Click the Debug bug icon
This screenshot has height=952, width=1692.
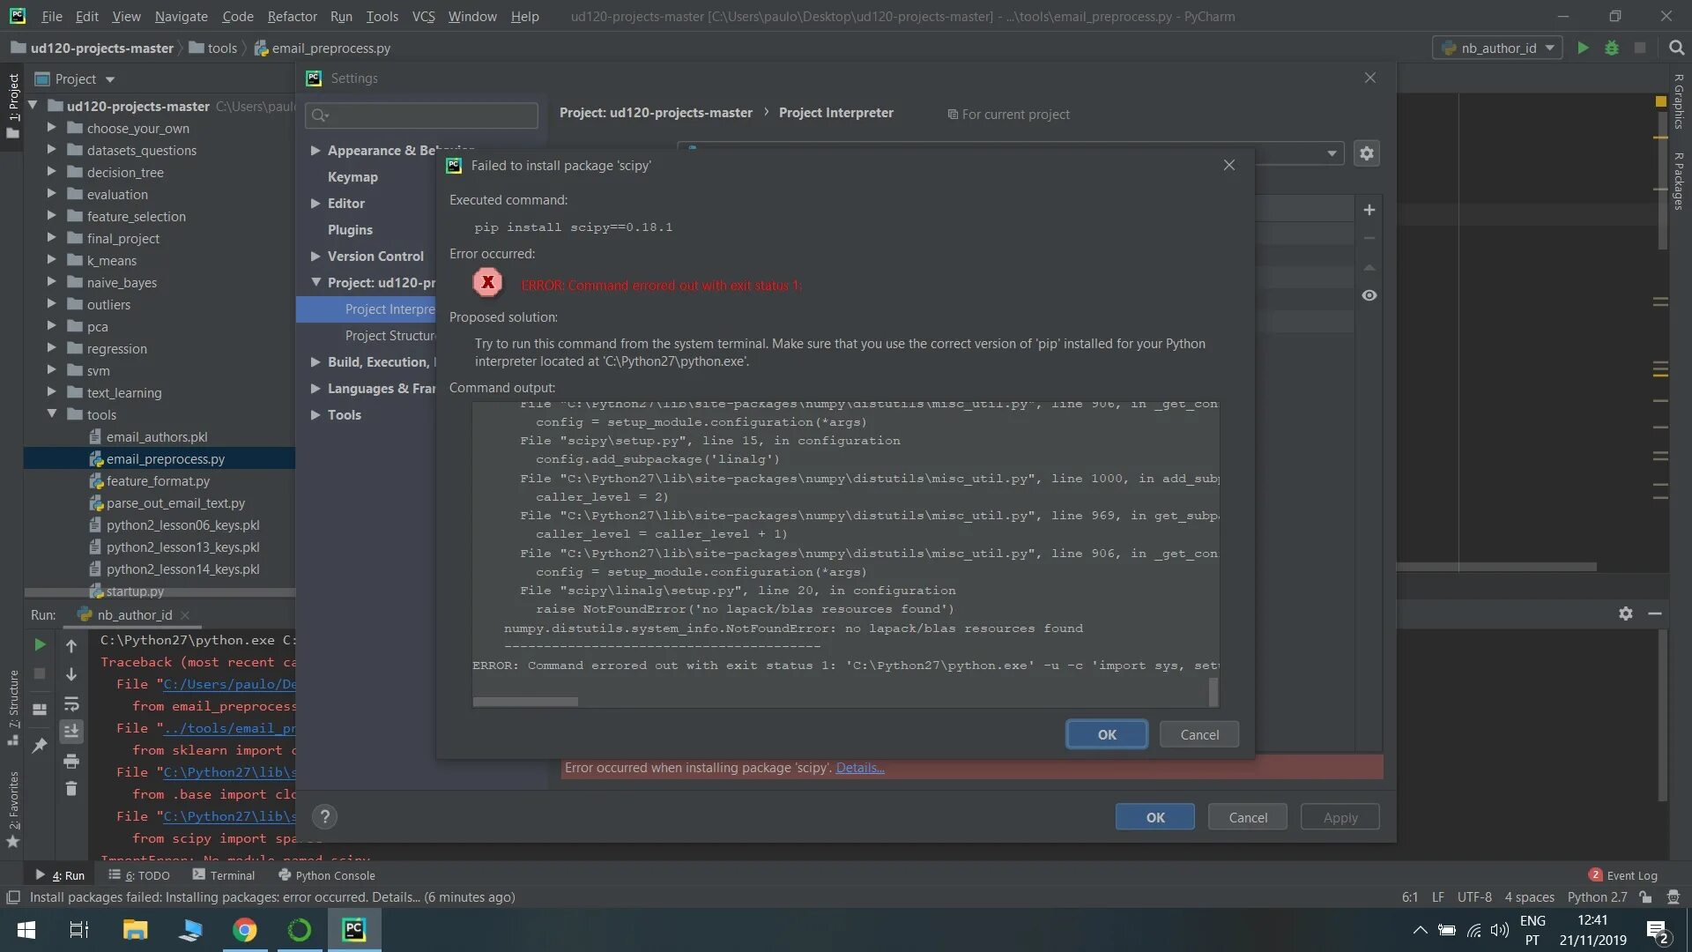(1611, 48)
